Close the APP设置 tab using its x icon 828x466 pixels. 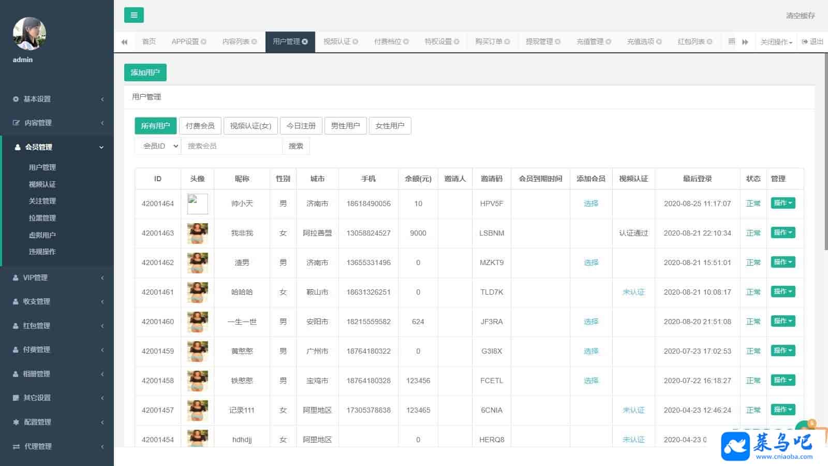(x=203, y=42)
